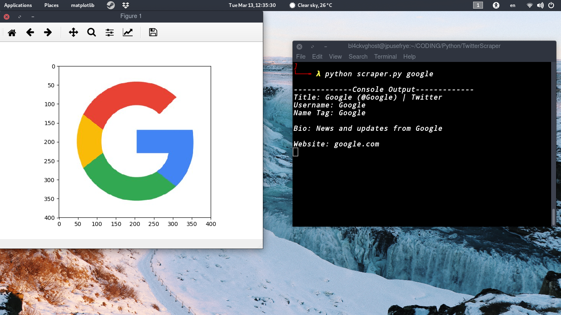The image size is (561, 315).
Task: Click the 'Console Output' header line
Action: coord(384,89)
